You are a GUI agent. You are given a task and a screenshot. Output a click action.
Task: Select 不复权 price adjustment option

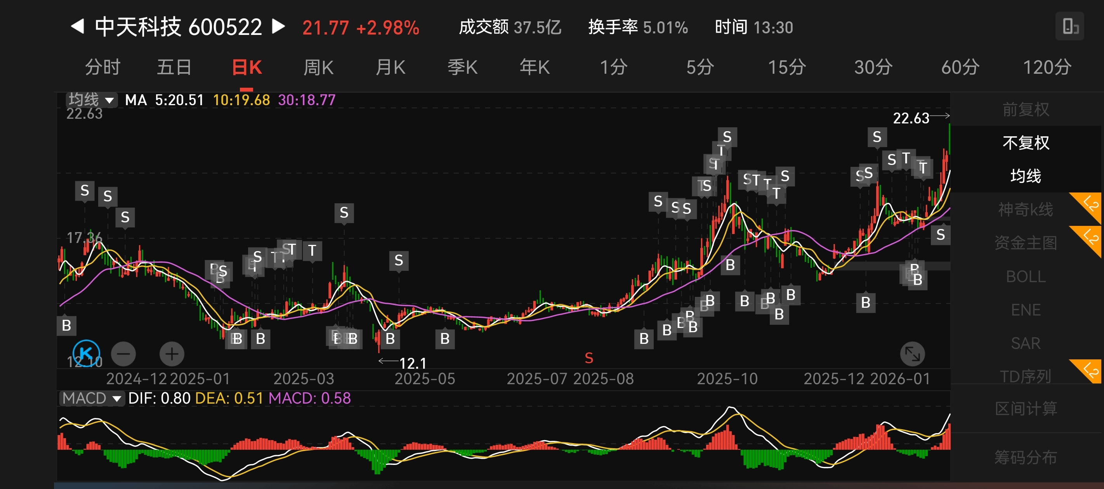pos(1026,143)
